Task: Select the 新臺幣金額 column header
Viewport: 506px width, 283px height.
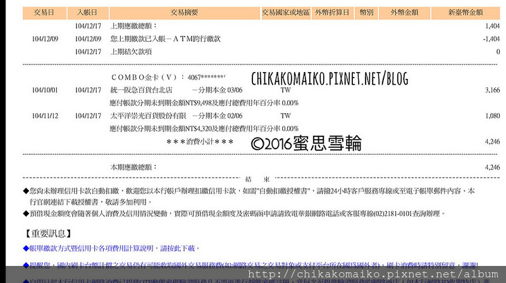Action: 466,13
